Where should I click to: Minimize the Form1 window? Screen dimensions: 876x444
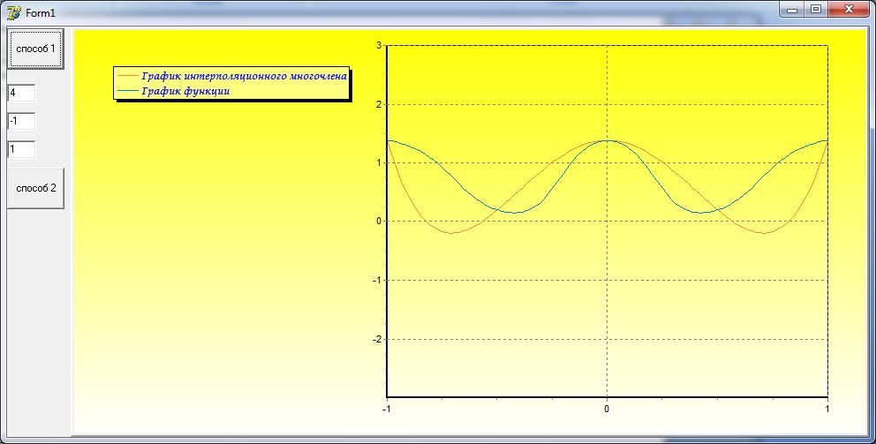(792, 10)
